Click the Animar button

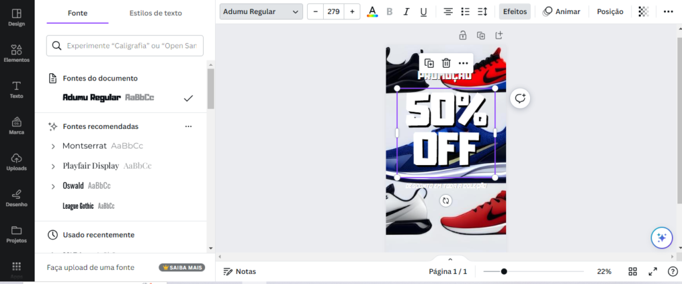point(561,12)
